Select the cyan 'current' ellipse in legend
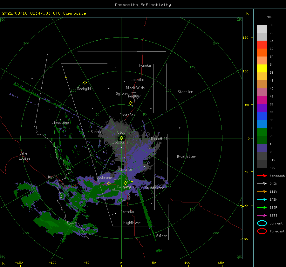Screen dimensions: 286x267 [x=262, y=223]
